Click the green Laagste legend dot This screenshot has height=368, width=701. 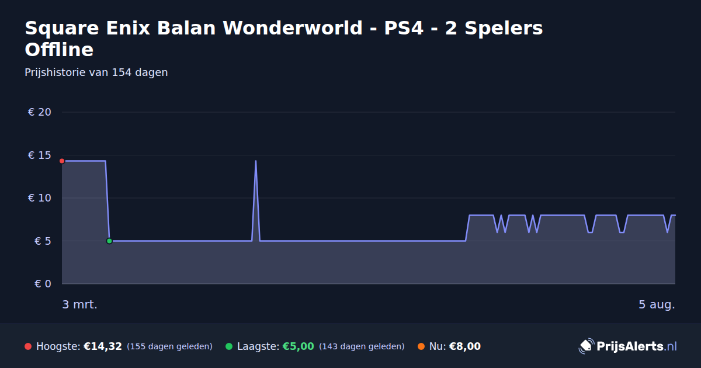pyautogui.click(x=229, y=346)
